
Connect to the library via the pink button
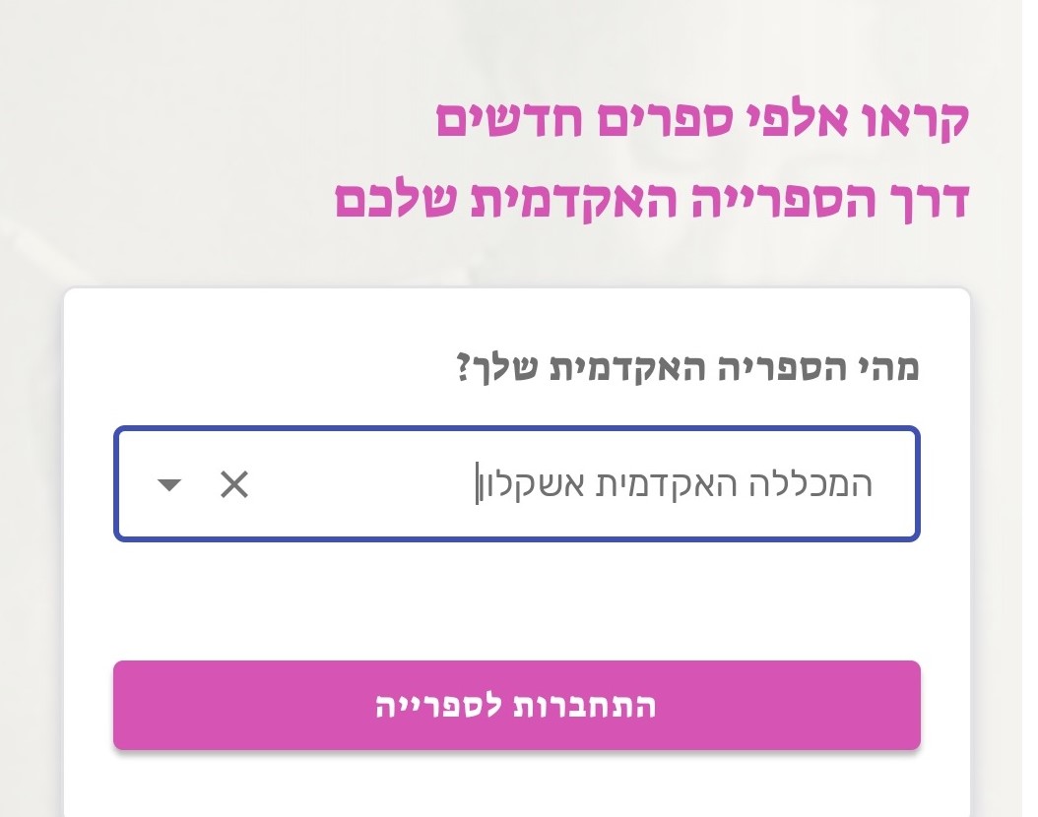click(x=517, y=706)
